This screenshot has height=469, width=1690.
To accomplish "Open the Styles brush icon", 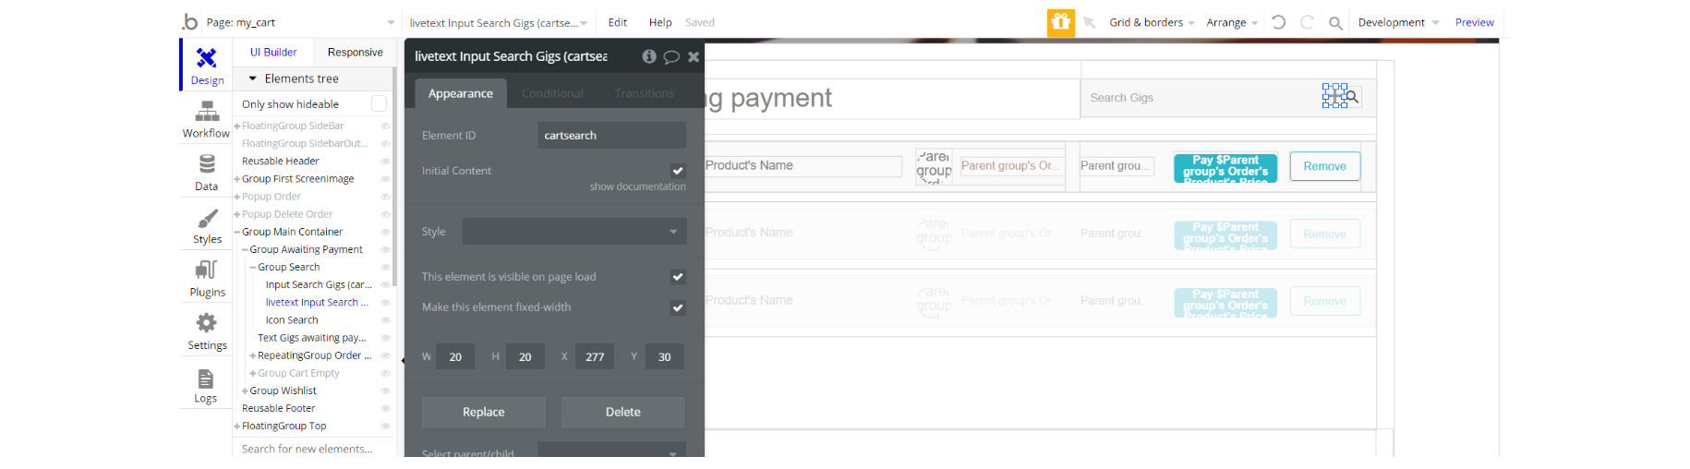I will click(207, 219).
